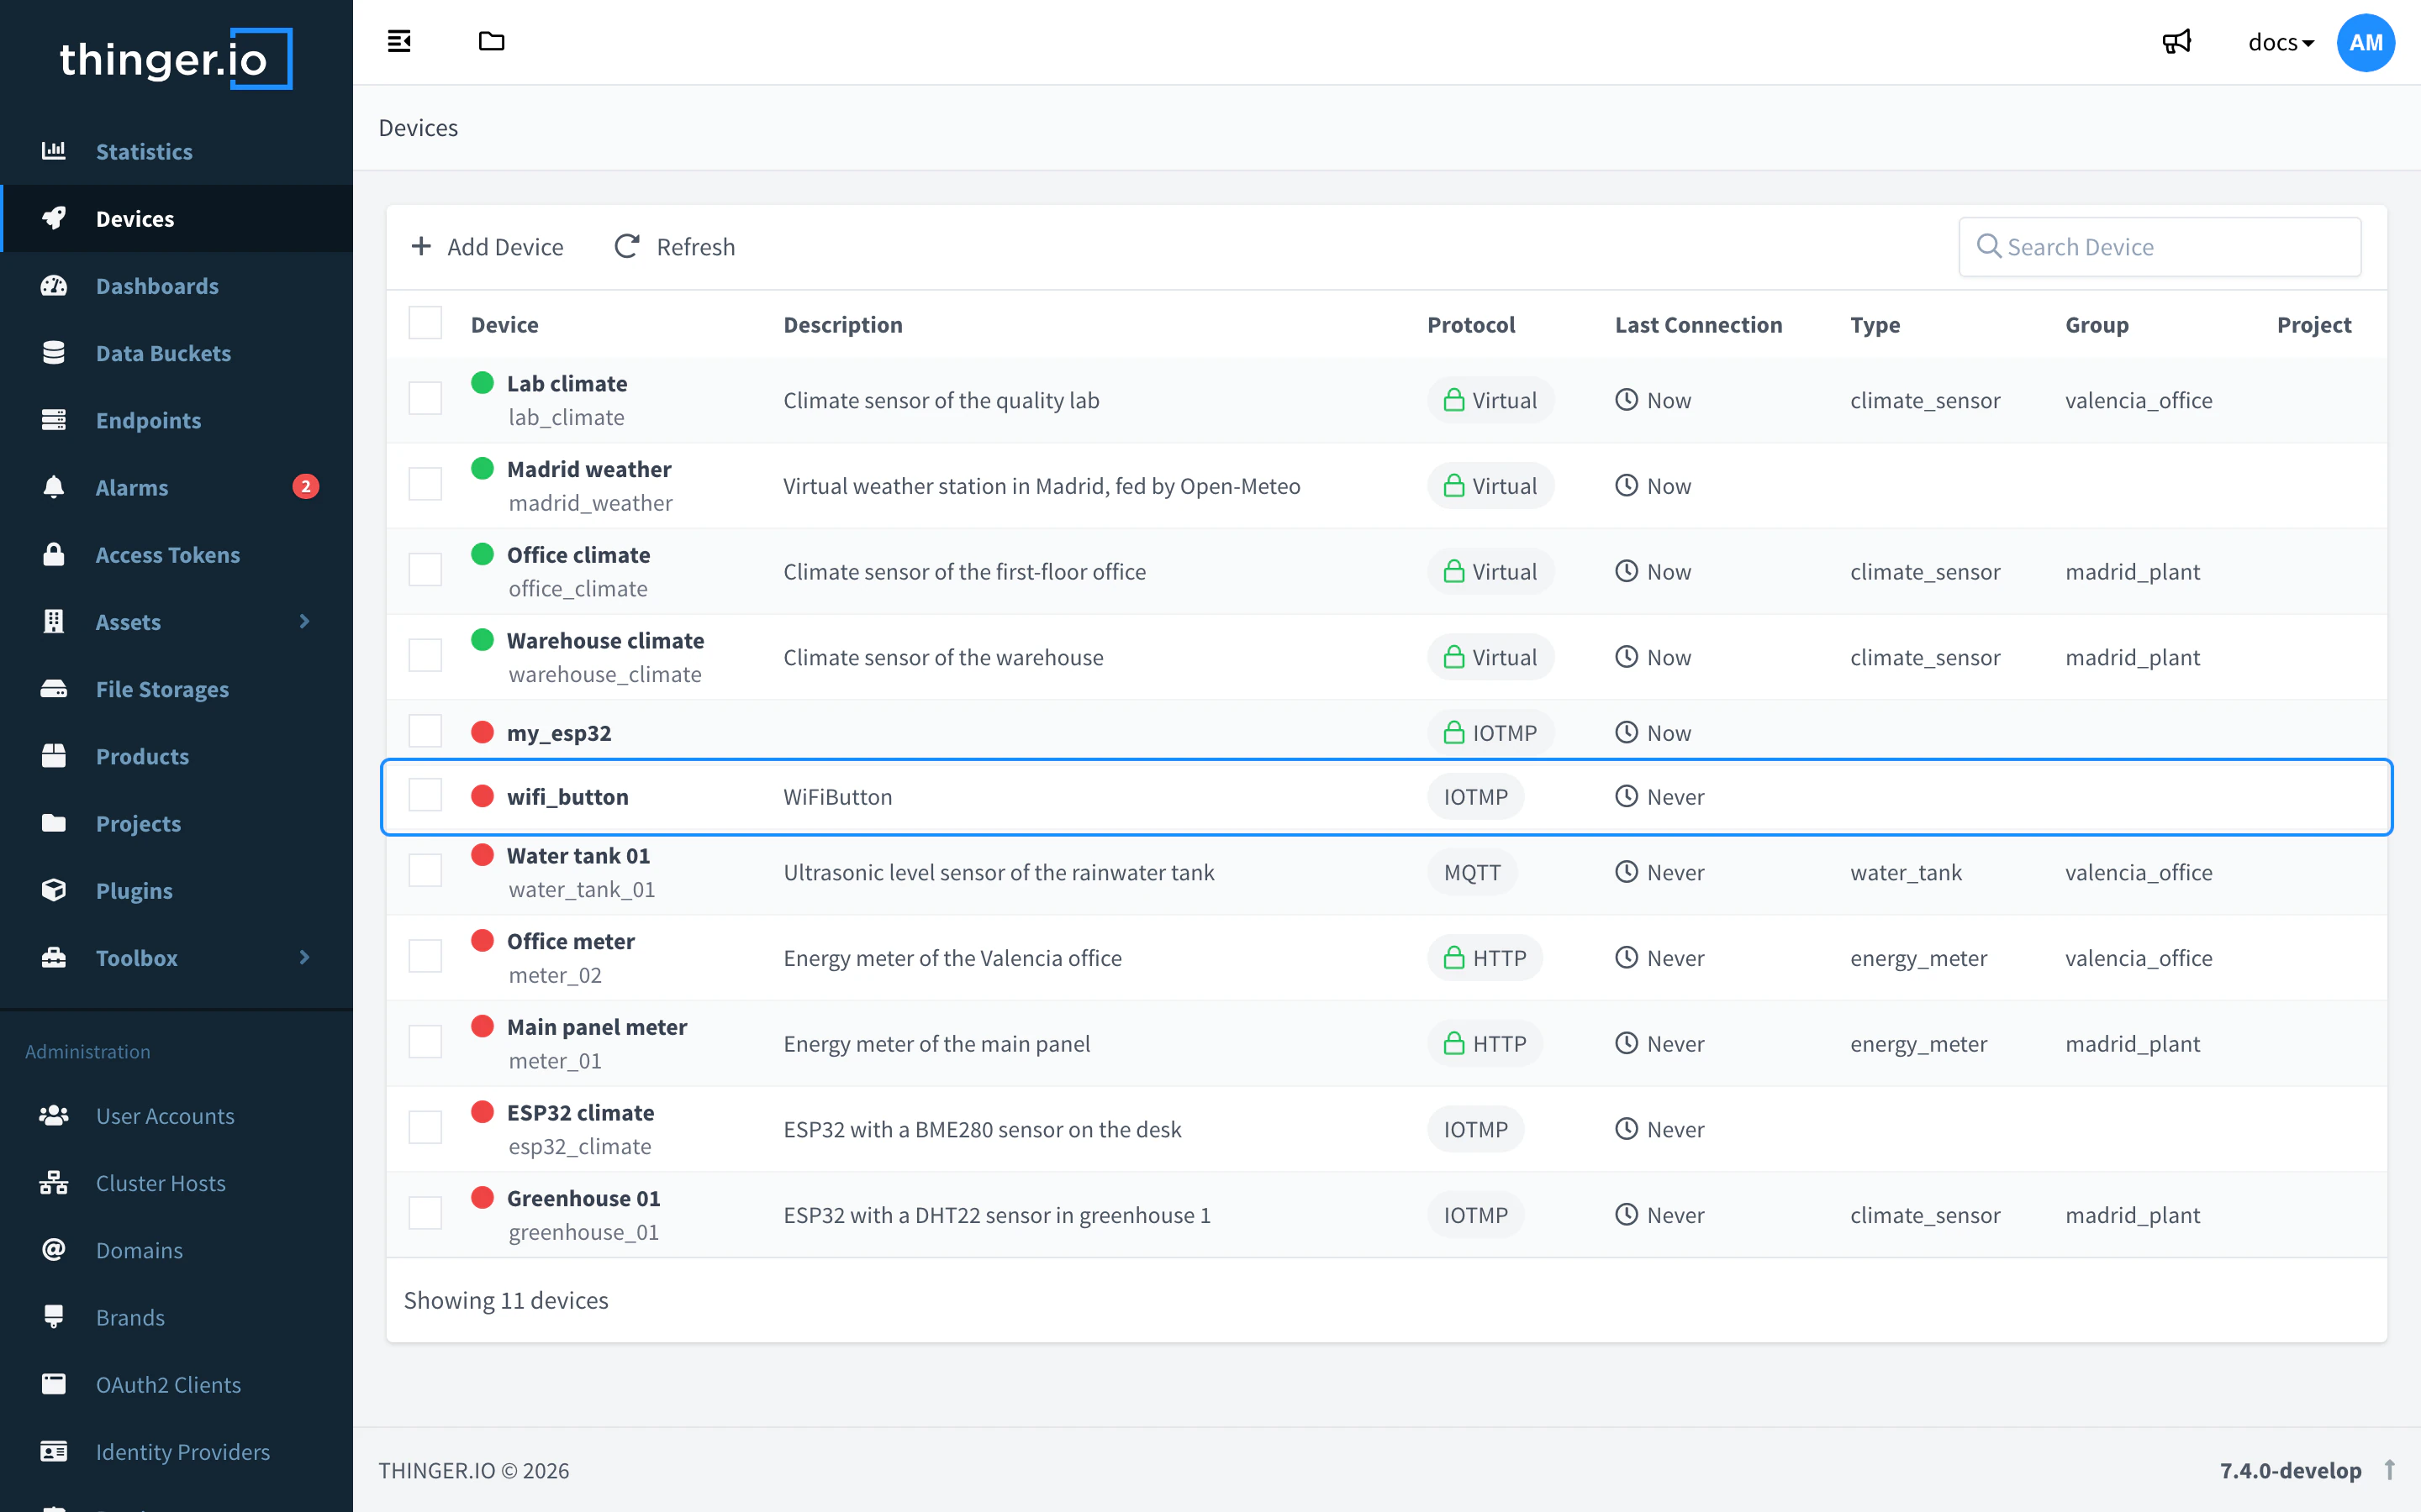Open announcements via the megaphone icon
Viewport: 2421px width, 1512px height.
(x=2176, y=42)
